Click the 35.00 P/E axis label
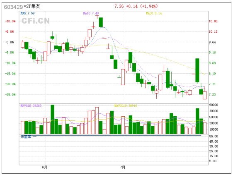Image resolution: width=233 pixels, height=175 pixels. pos(214,146)
